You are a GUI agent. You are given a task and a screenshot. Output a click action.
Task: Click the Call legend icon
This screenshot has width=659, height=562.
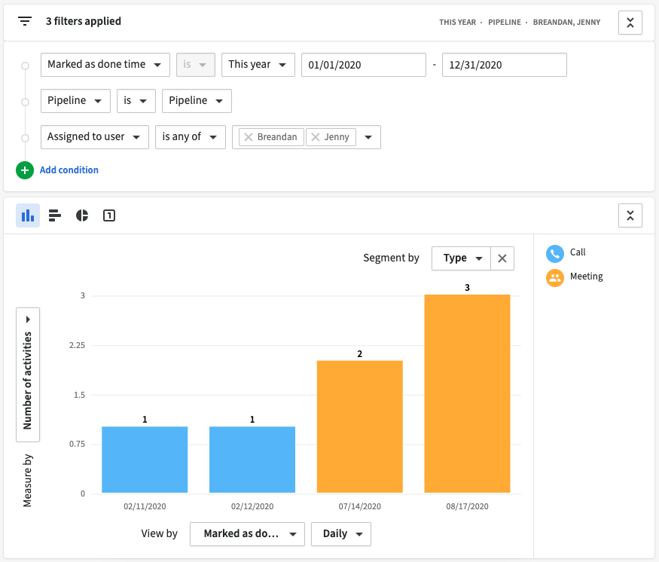pyautogui.click(x=555, y=253)
